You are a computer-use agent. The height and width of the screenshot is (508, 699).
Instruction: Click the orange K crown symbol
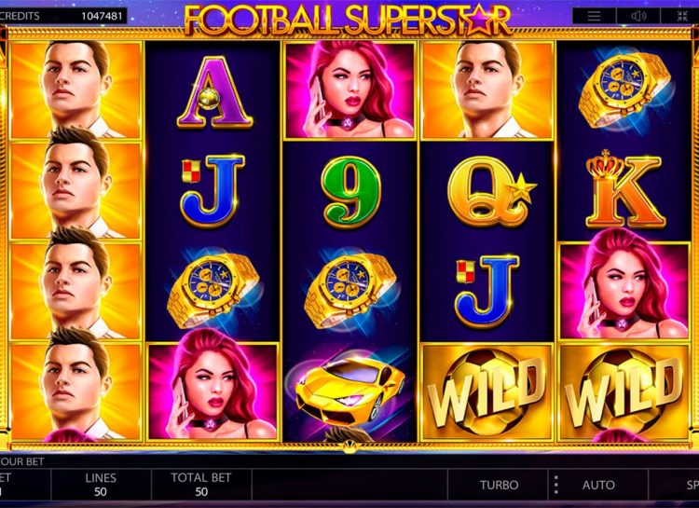[x=625, y=188]
